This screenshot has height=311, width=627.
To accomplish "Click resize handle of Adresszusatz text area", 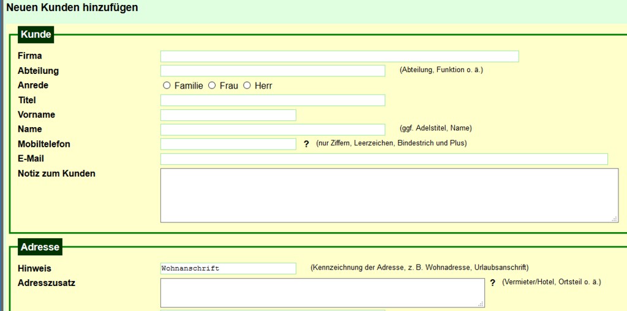I will pyautogui.click(x=481, y=303).
